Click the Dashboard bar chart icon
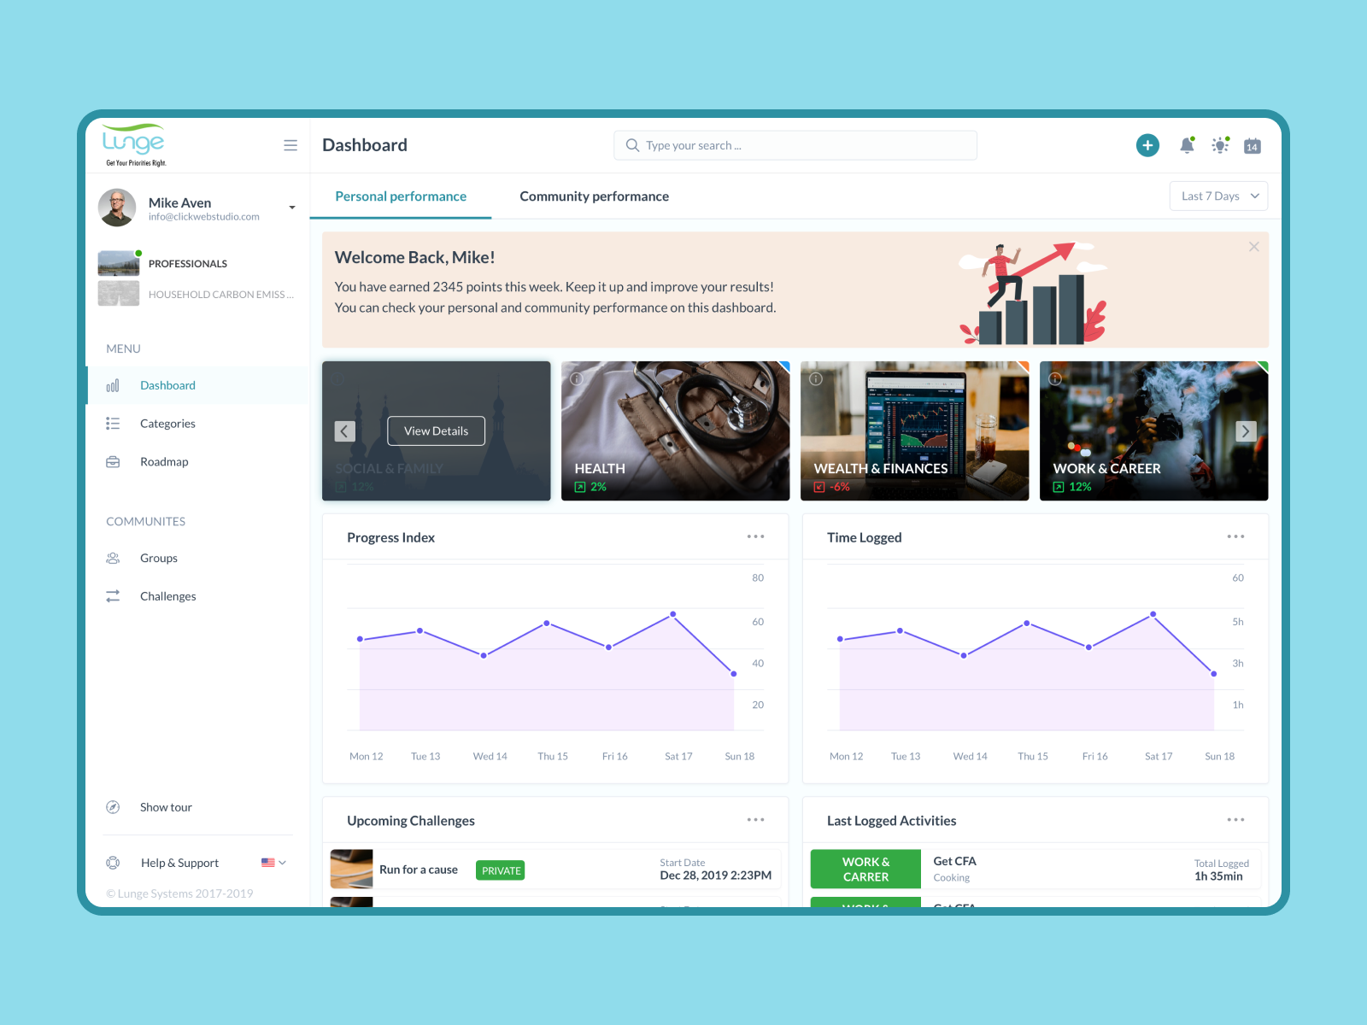This screenshot has height=1025, width=1367. pyautogui.click(x=113, y=386)
